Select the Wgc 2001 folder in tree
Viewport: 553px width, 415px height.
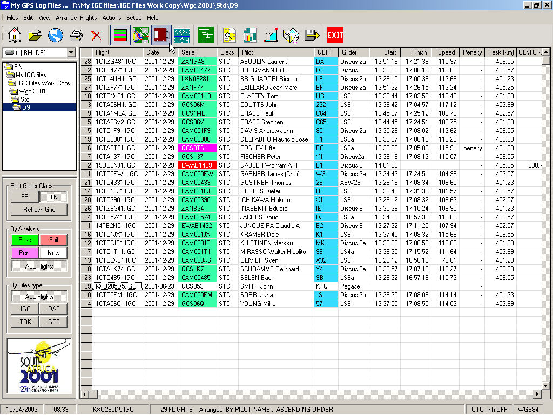(32, 91)
